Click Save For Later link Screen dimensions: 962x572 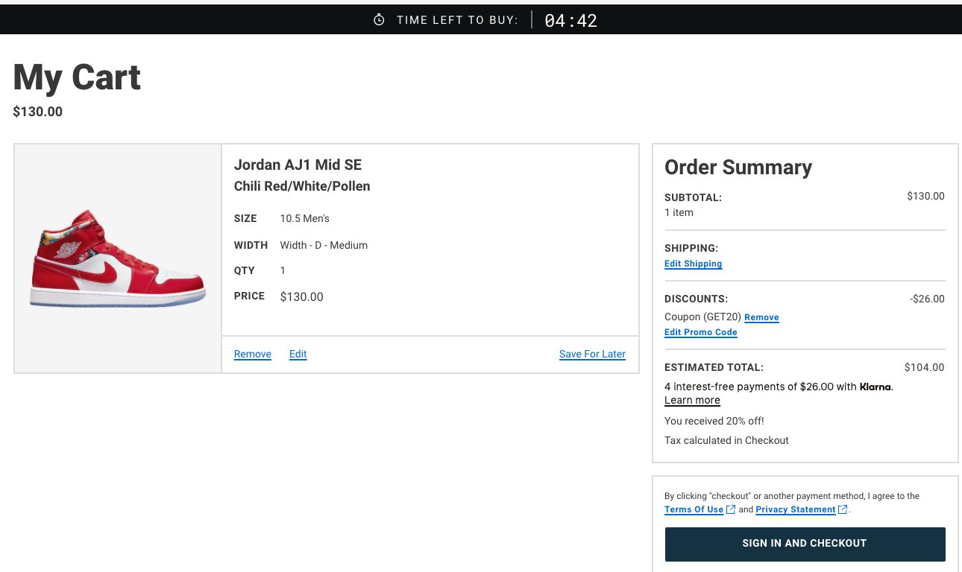[592, 354]
